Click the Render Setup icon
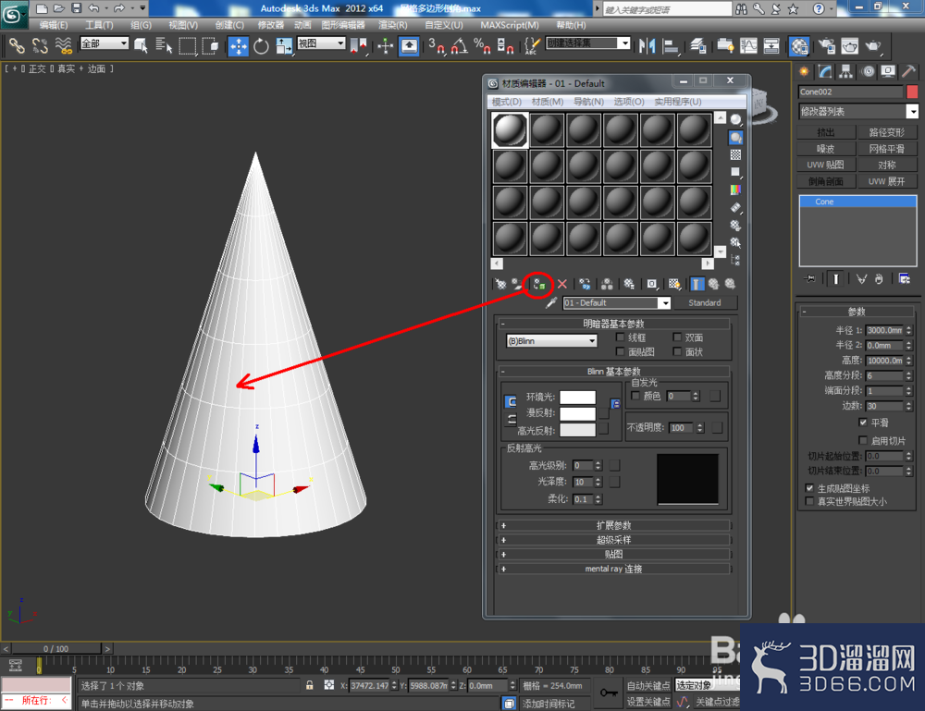 click(826, 46)
